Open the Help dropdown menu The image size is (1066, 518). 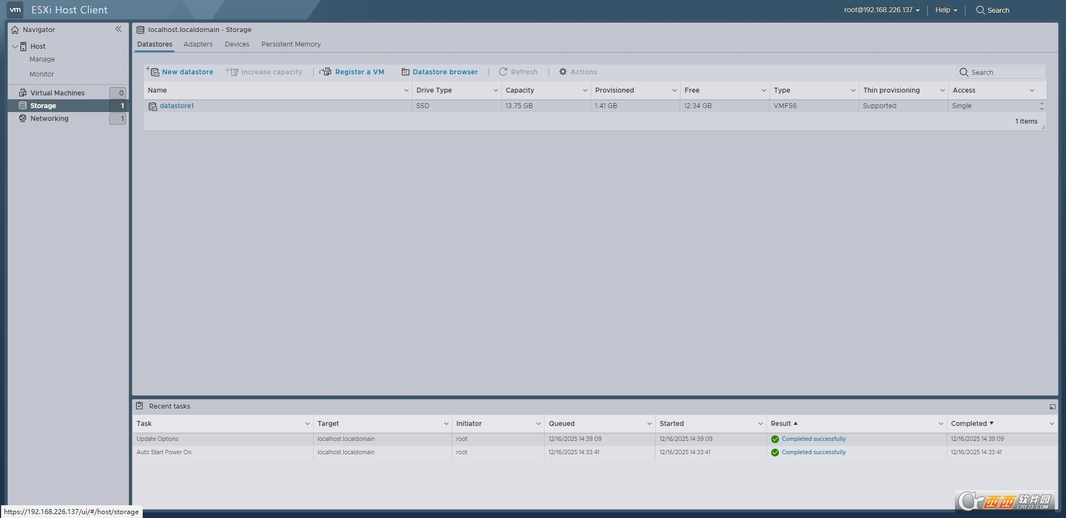tap(946, 10)
